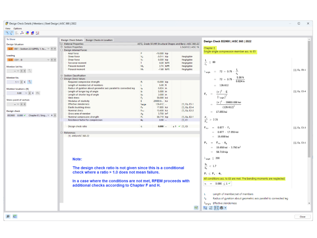Open the print options dropdown arrow

(225, 208)
